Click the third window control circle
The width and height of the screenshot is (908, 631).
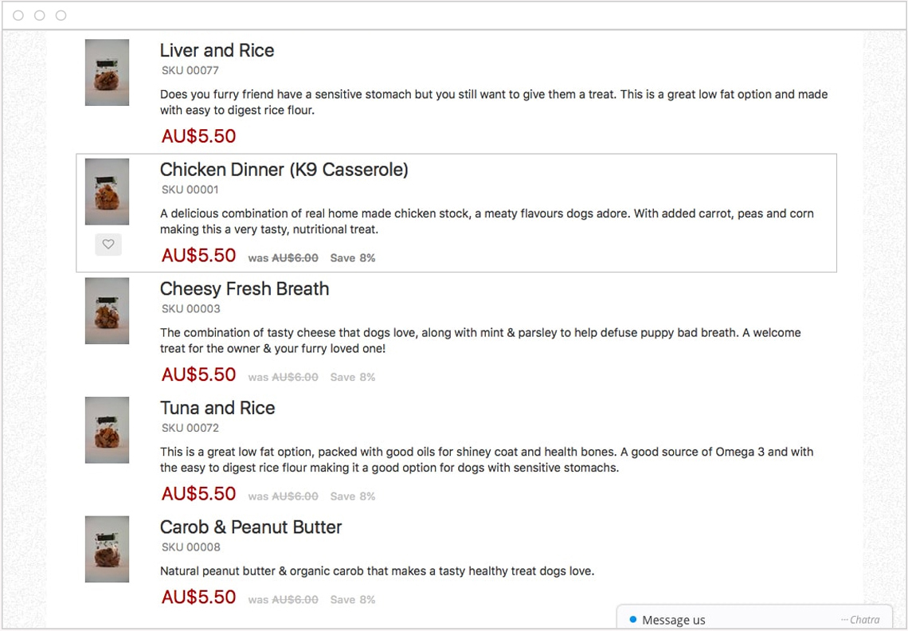pyautogui.click(x=61, y=15)
